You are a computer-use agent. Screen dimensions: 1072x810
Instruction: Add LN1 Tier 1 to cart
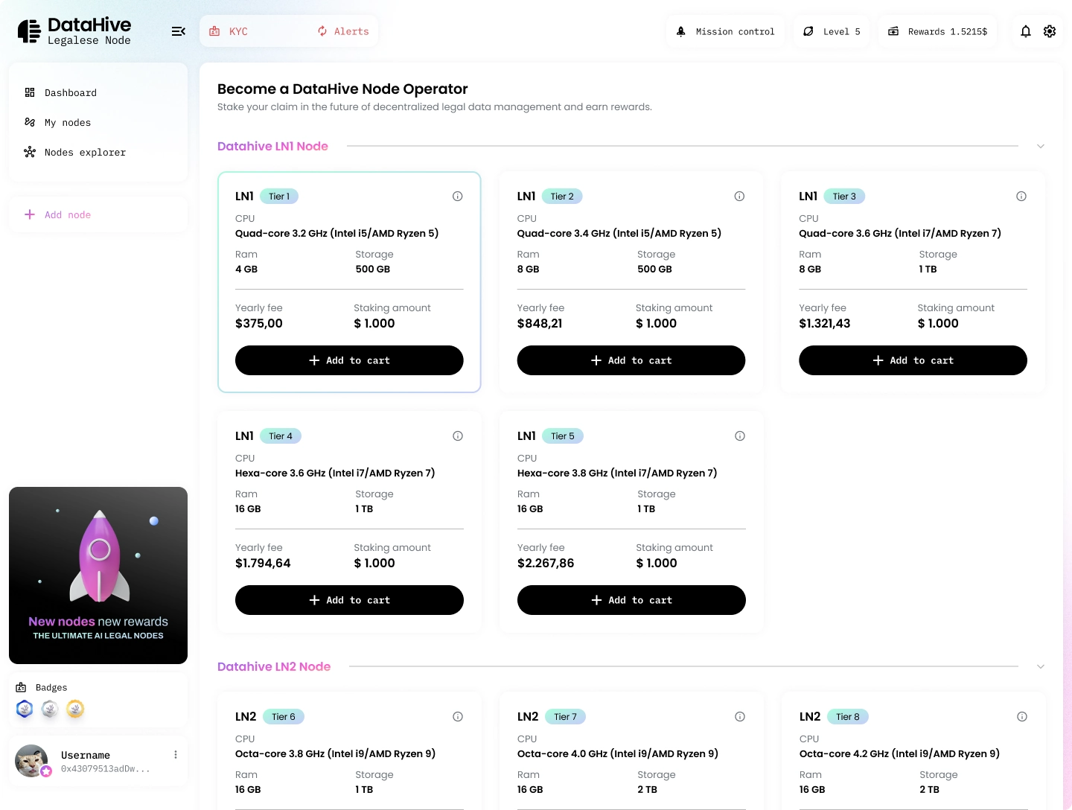point(349,360)
